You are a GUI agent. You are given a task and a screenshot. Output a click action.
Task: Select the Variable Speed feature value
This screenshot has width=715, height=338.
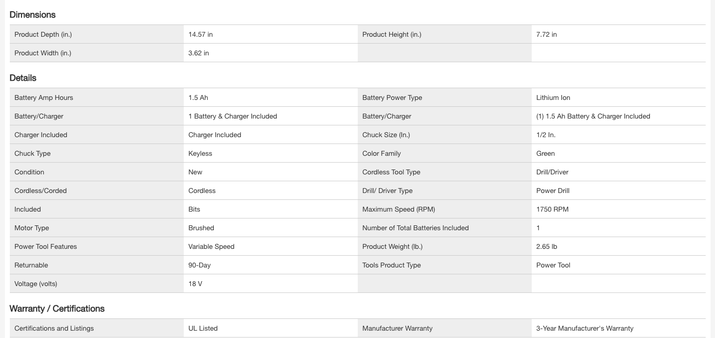pyautogui.click(x=211, y=246)
